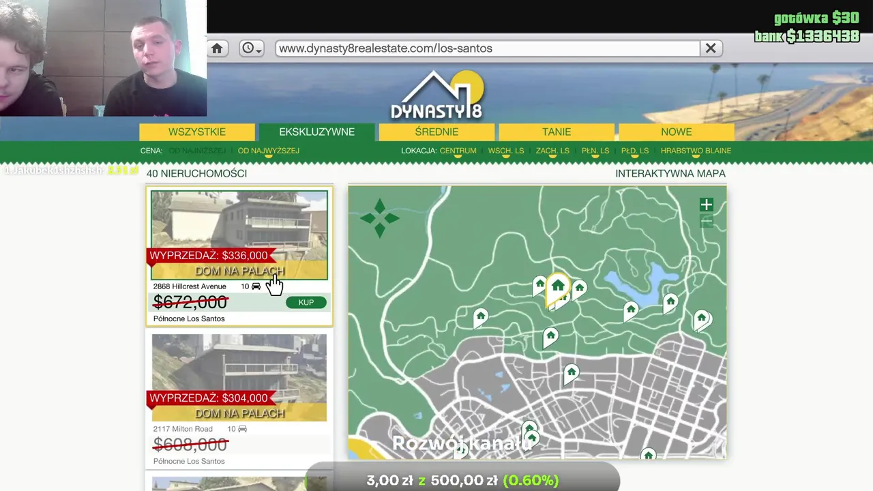The width and height of the screenshot is (873, 491).
Task: Click the crossed-out $672,000 price
Action: 190,302
